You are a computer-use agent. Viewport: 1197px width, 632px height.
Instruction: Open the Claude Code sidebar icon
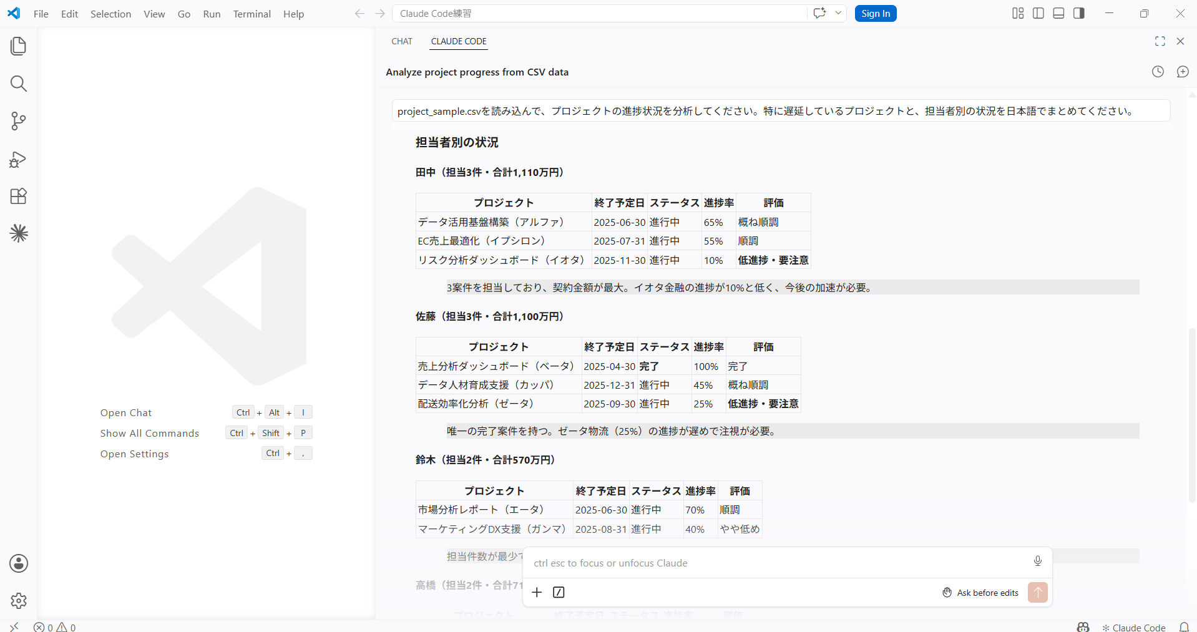pos(19,233)
